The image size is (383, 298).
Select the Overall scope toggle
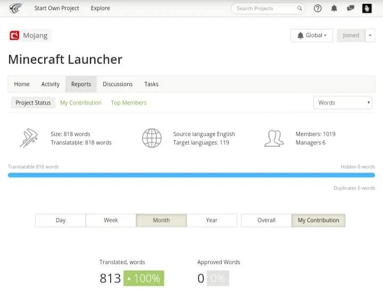(267, 220)
